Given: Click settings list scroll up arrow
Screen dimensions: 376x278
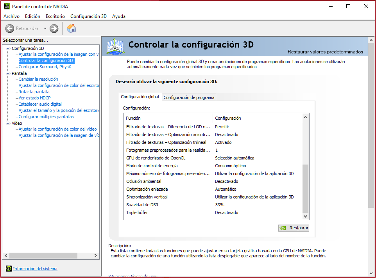Looking at the screenshot, I should (305, 117).
